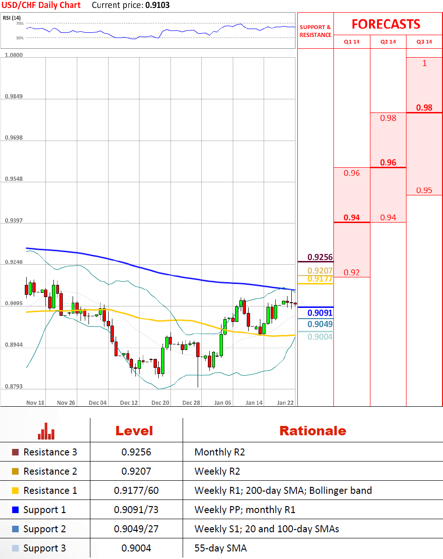Click the 0.9177/60 level cell
Viewport: 443px width, 559px height.
click(136, 491)
